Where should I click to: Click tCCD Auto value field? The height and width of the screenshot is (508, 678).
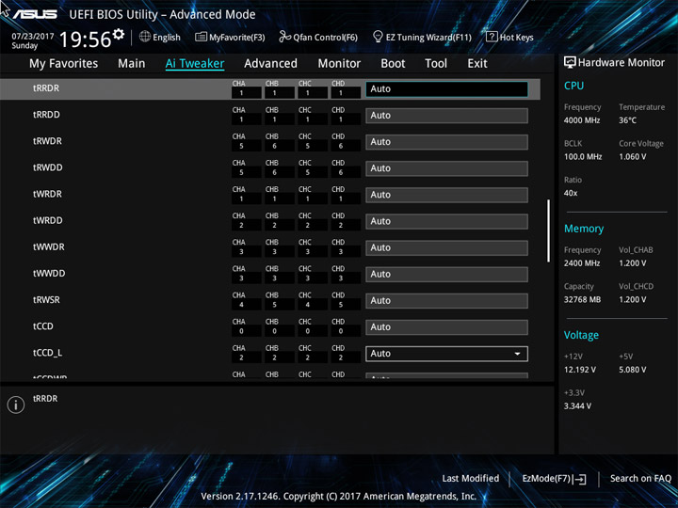(446, 327)
